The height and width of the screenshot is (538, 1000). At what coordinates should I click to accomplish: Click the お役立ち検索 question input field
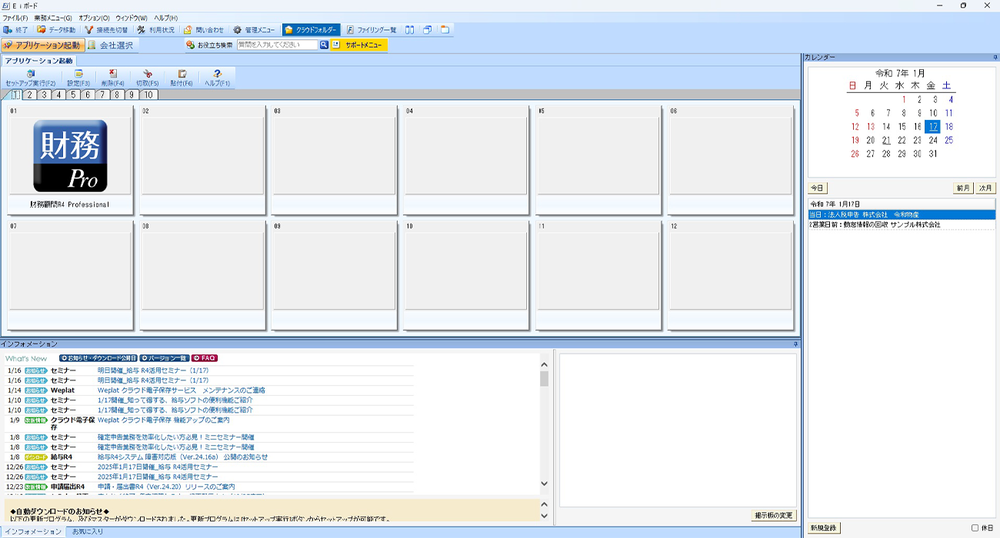pyautogui.click(x=277, y=45)
